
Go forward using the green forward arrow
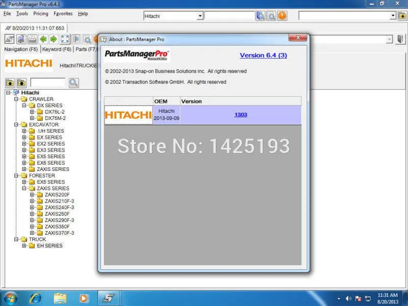(x=55, y=39)
